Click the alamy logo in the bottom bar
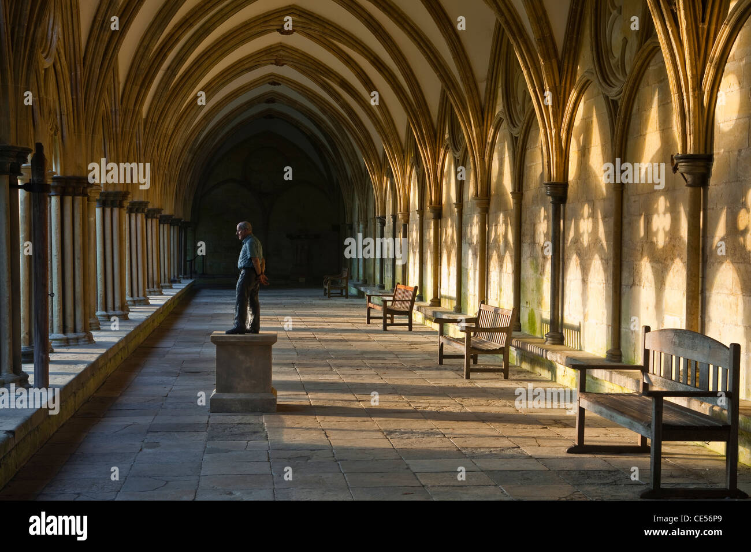 pos(58,526)
